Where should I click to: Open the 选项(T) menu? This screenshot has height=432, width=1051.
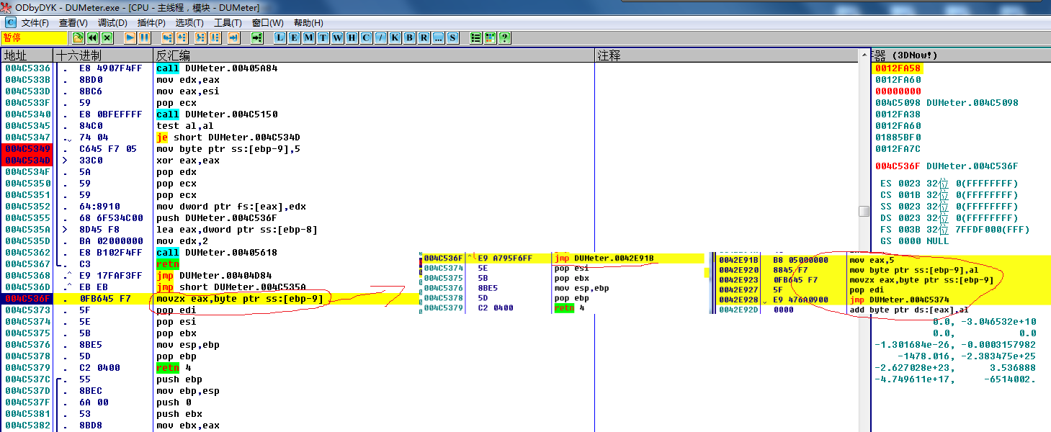coord(189,23)
